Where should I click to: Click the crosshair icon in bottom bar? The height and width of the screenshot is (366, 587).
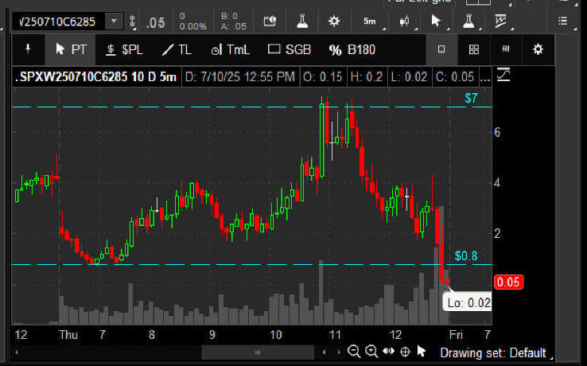405,352
